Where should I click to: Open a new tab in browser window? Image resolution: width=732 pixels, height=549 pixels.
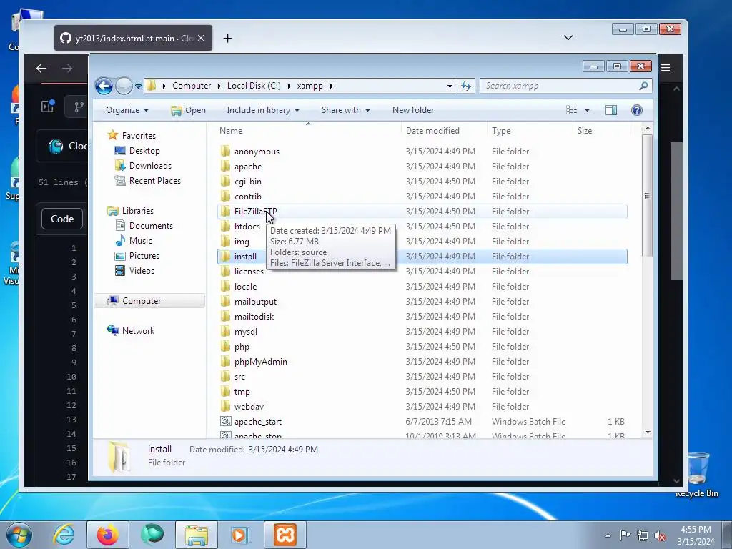point(227,39)
